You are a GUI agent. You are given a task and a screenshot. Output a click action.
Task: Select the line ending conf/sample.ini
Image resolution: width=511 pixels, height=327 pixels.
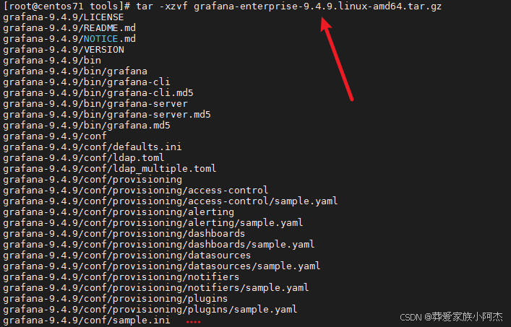point(87,321)
